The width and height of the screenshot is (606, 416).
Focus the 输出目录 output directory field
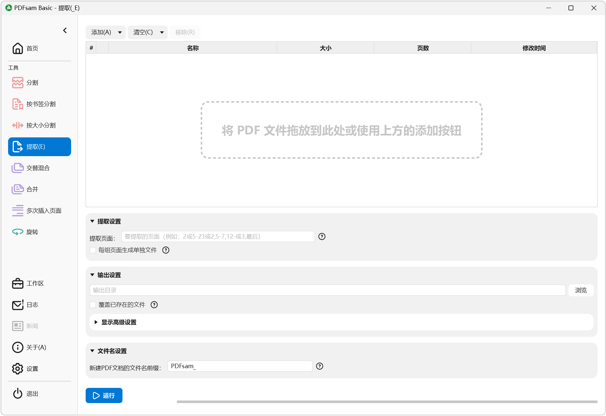tap(328, 290)
